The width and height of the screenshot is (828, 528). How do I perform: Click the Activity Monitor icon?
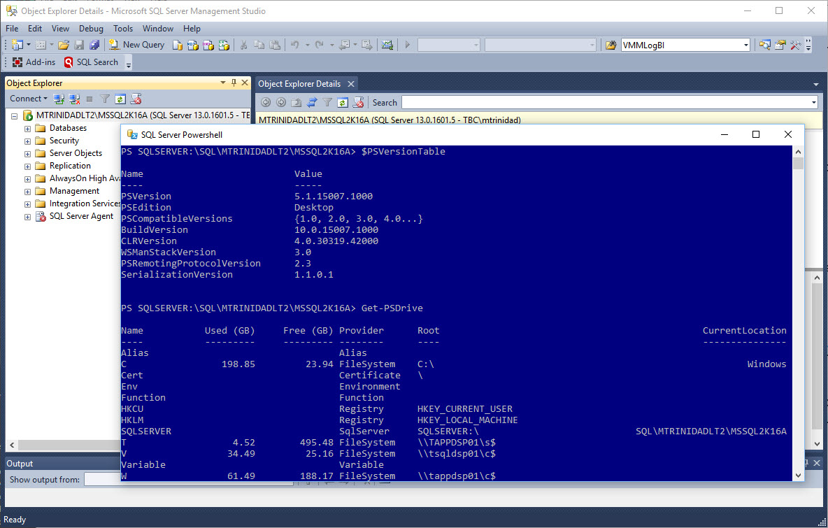(x=387, y=45)
